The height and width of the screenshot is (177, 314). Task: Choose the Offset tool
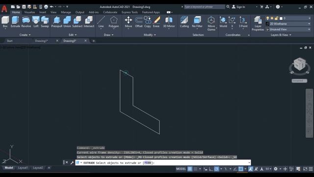[138, 22]
